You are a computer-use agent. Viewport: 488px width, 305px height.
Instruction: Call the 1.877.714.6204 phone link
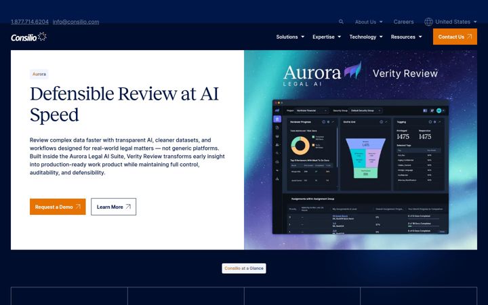[30, 22]
